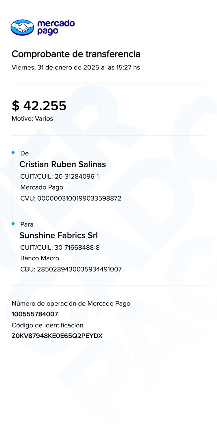217x425 pixels.
Task: Click the $ 42.255 amount
Action: tap(39, 106)
